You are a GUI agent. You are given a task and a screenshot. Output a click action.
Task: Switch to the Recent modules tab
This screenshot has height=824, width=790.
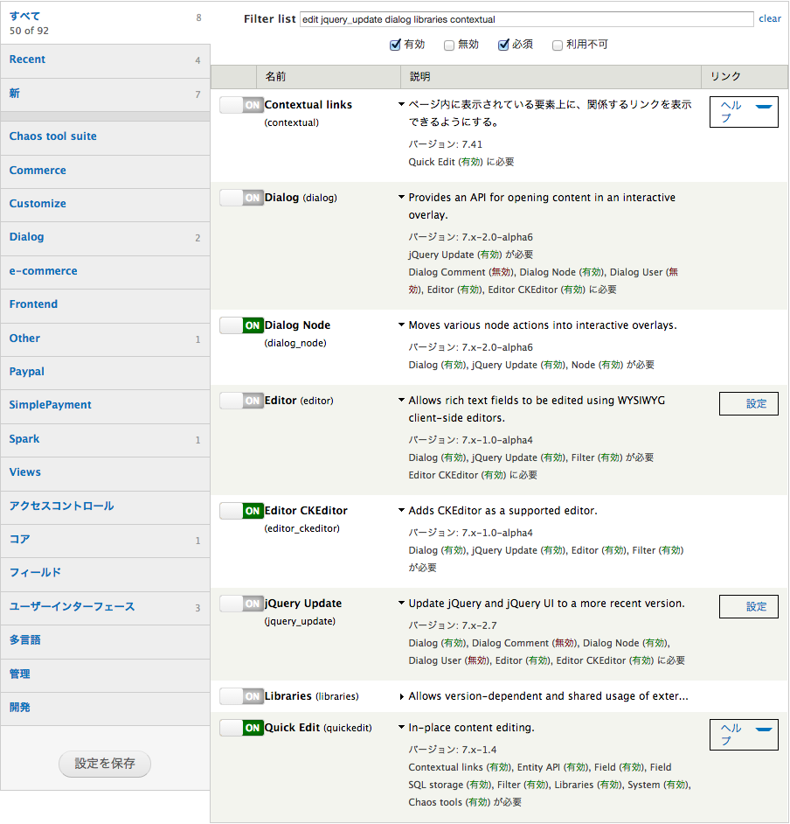pyautogui.click(x=27, y=59)
